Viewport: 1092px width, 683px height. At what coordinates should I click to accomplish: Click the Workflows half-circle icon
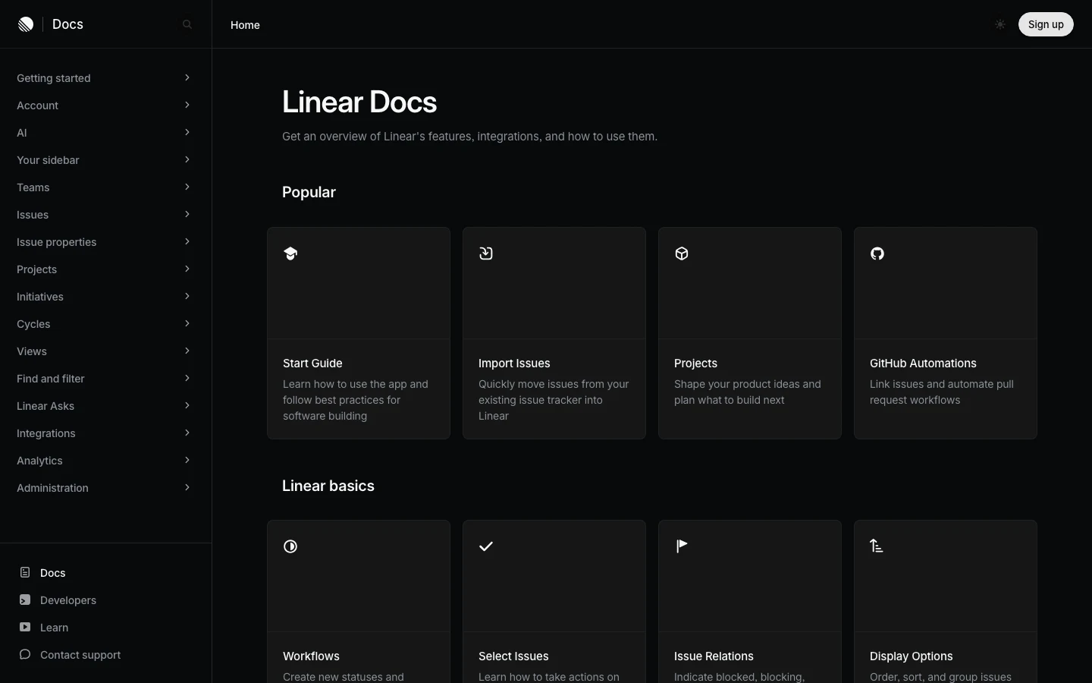290,546
